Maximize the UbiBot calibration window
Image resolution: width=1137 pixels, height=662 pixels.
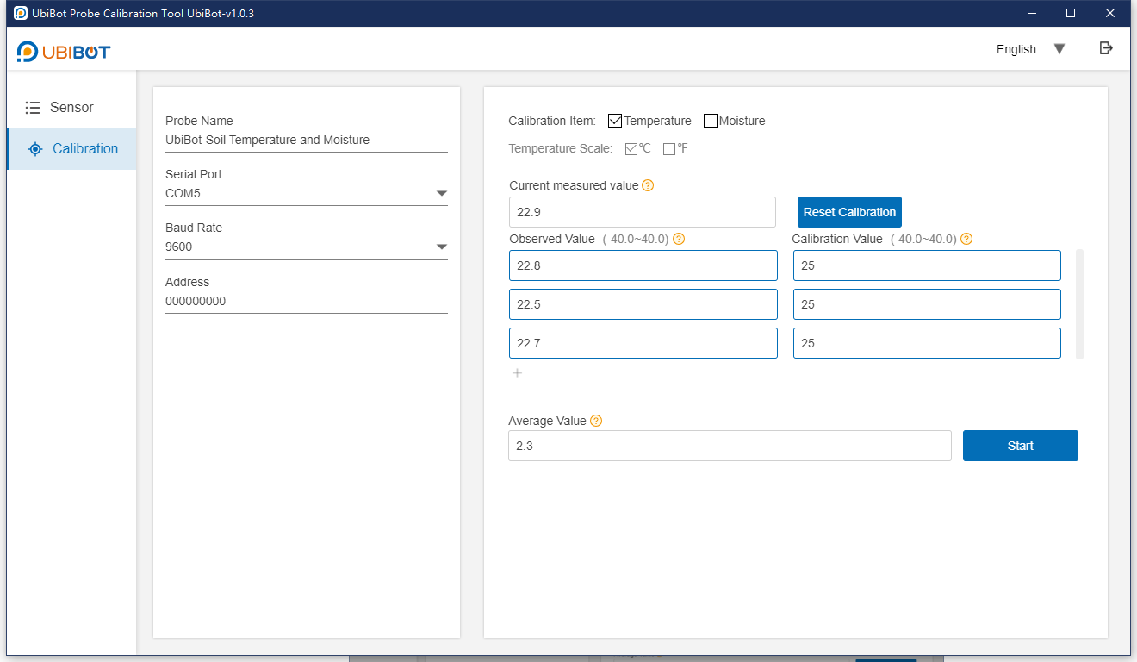(1071, 13)
